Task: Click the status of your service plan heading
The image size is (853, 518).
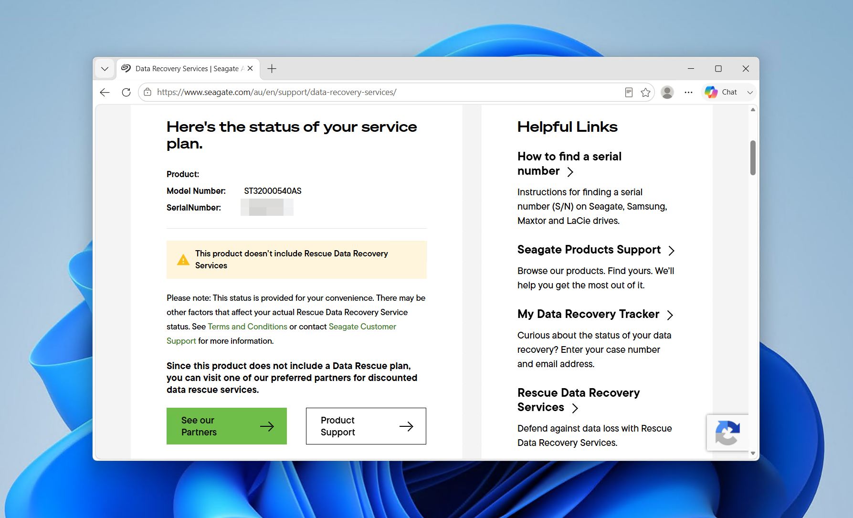Action: tap(292, 135)
